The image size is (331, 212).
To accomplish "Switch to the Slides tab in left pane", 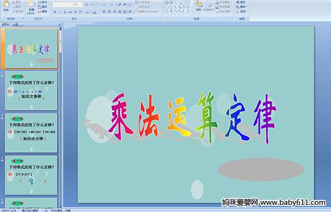I will pos(6,24).
